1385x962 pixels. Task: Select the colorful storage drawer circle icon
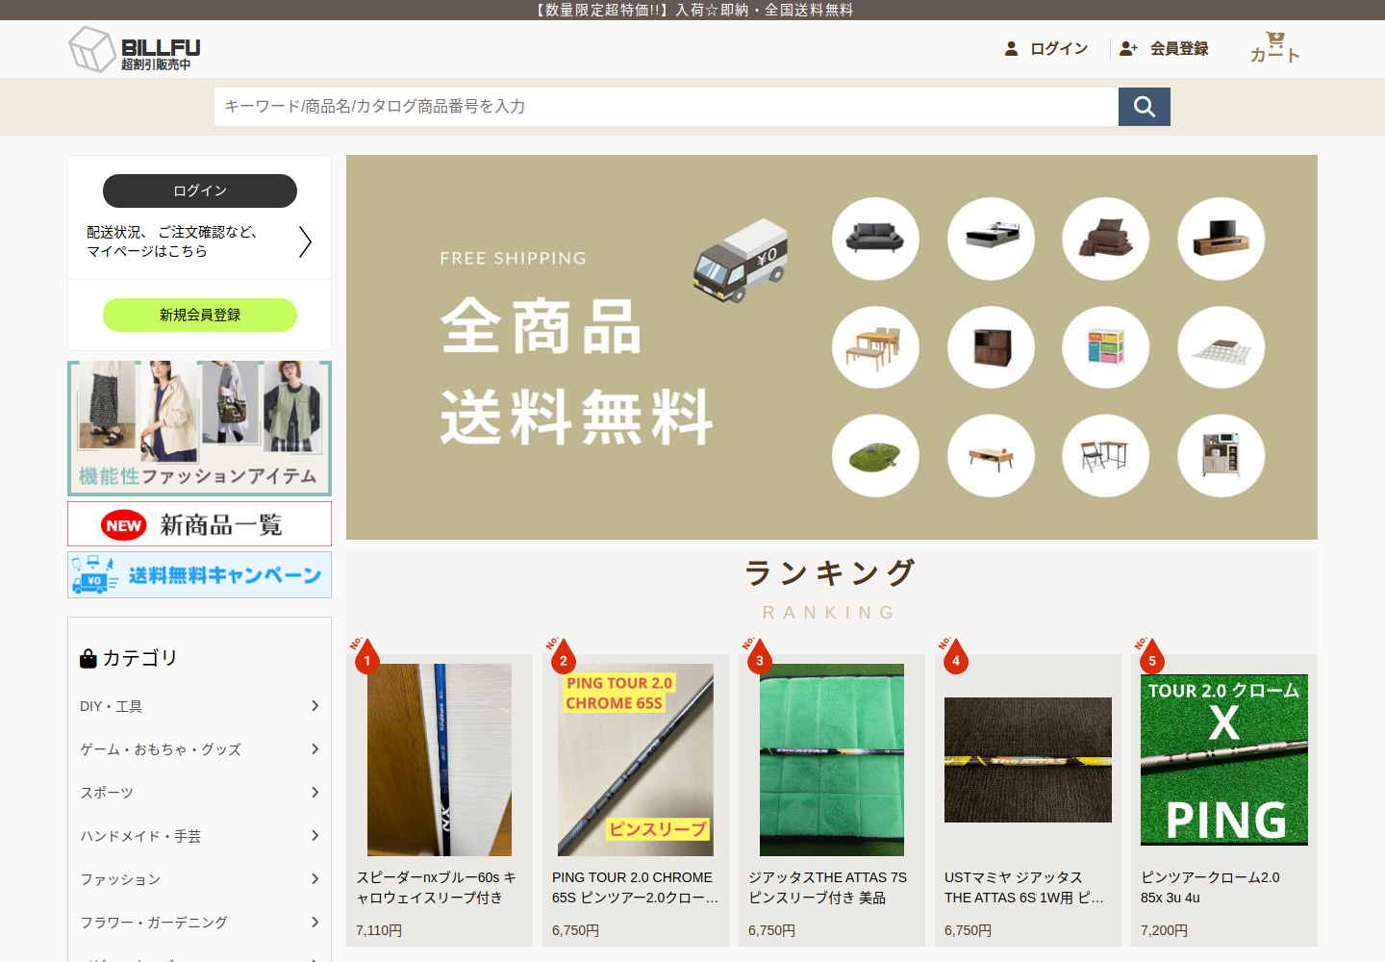click(x=1106, y=347)
